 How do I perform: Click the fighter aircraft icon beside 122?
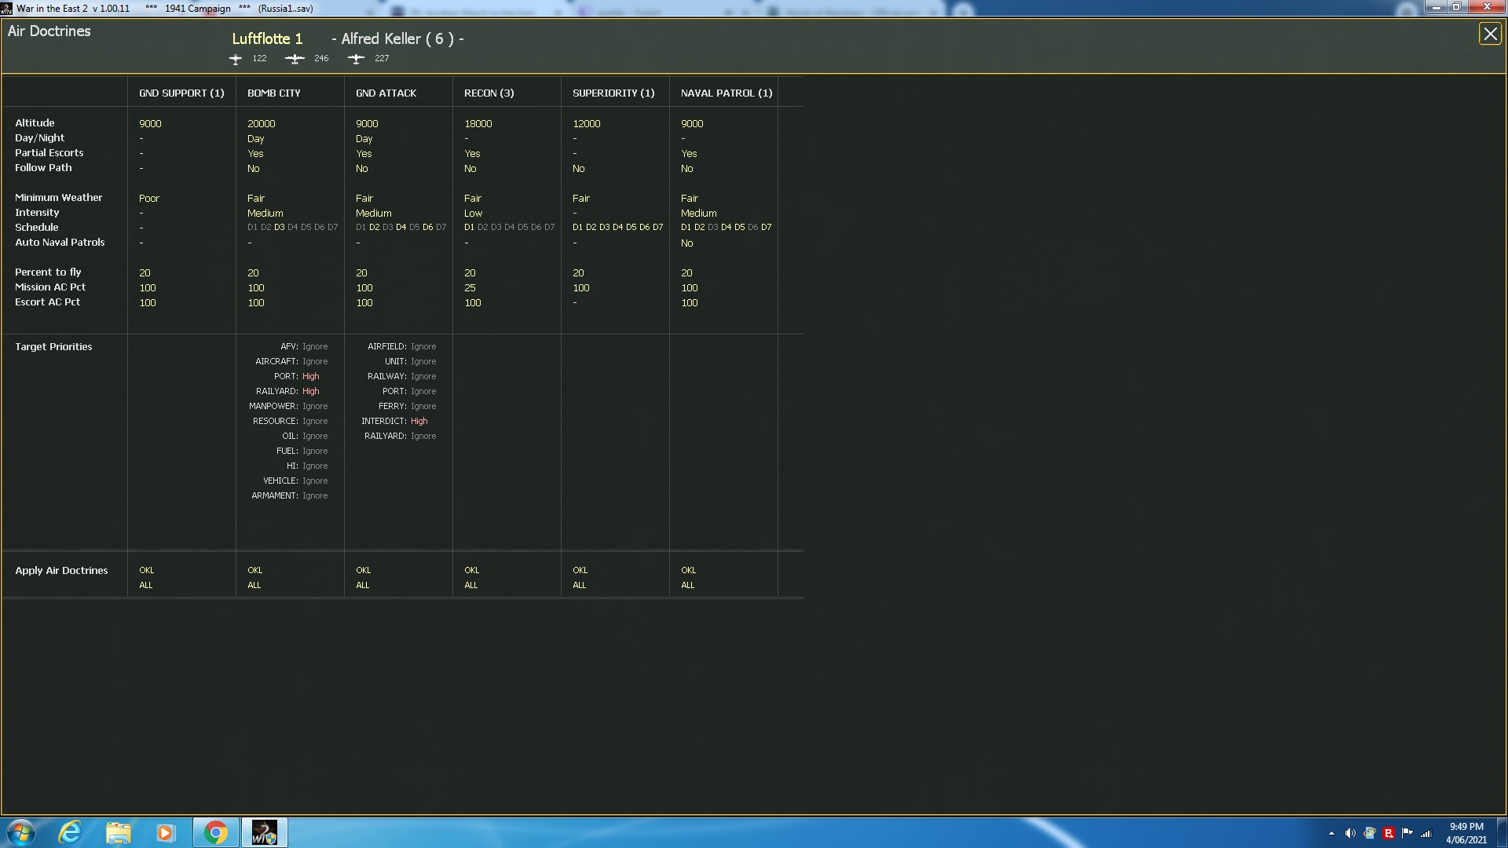pyautogui.click(x=235, y=59)
